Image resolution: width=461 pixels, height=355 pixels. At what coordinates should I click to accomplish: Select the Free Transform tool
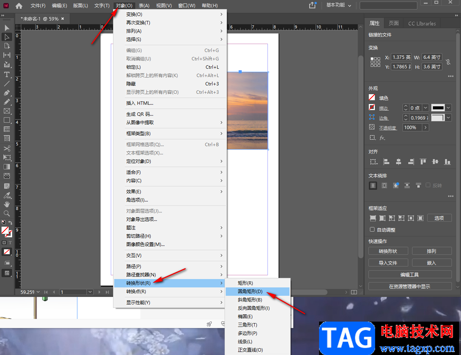7,157
